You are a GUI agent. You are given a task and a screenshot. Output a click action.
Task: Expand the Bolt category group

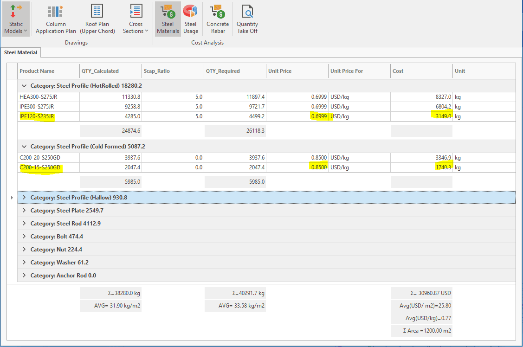point(24,237)
